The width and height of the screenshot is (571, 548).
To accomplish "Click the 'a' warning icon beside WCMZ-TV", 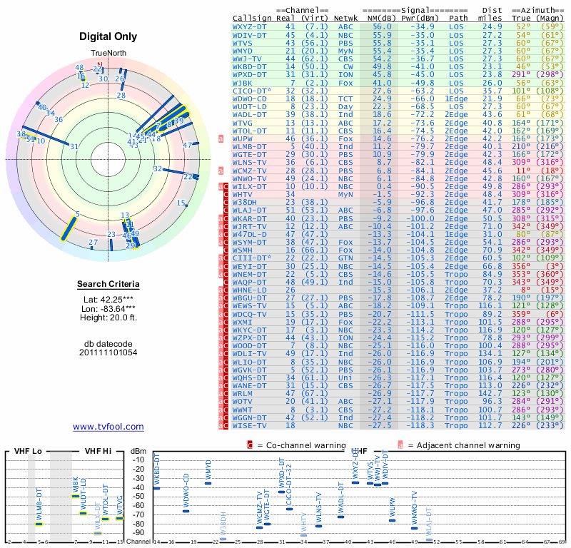I will pyautogui.click(x=221, y=171).
